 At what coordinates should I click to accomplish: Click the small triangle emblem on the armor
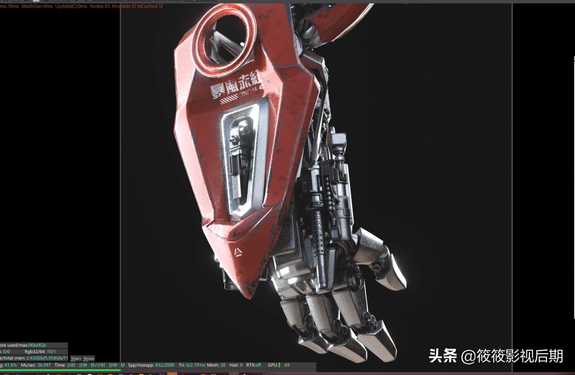coord(238,253)
